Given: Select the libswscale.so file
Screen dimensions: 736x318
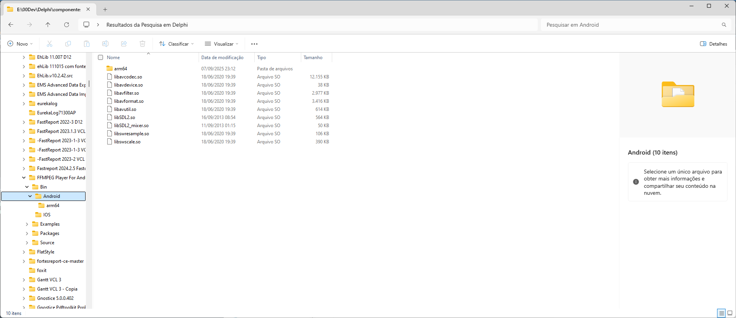Looking at the screenshot, I should 127,142.
